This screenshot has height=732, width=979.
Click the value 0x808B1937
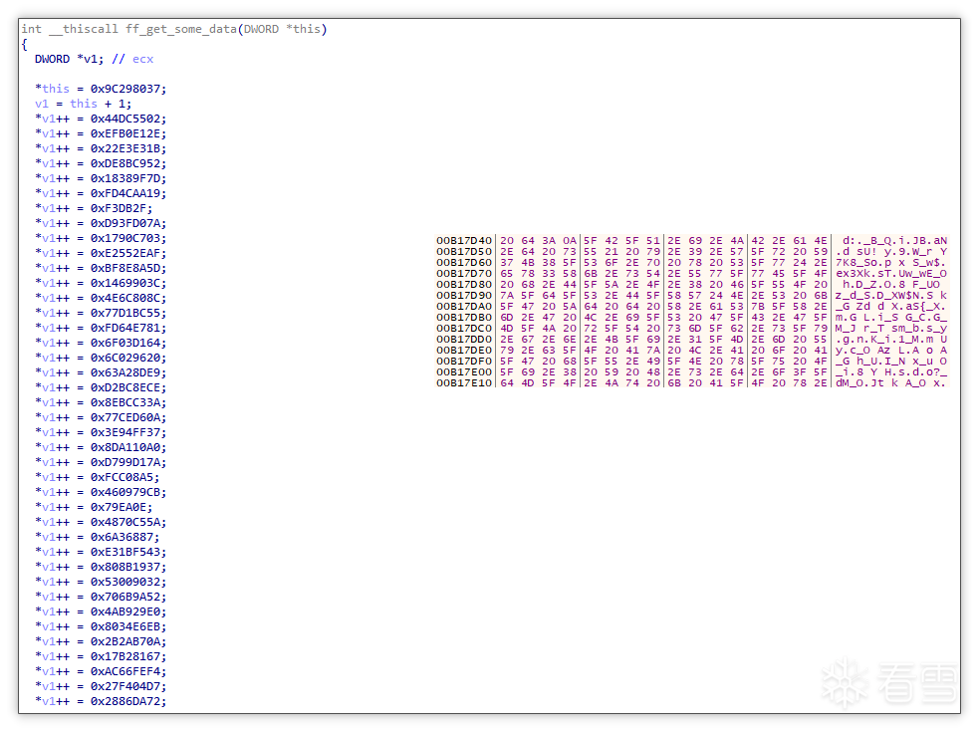[124, 569]
